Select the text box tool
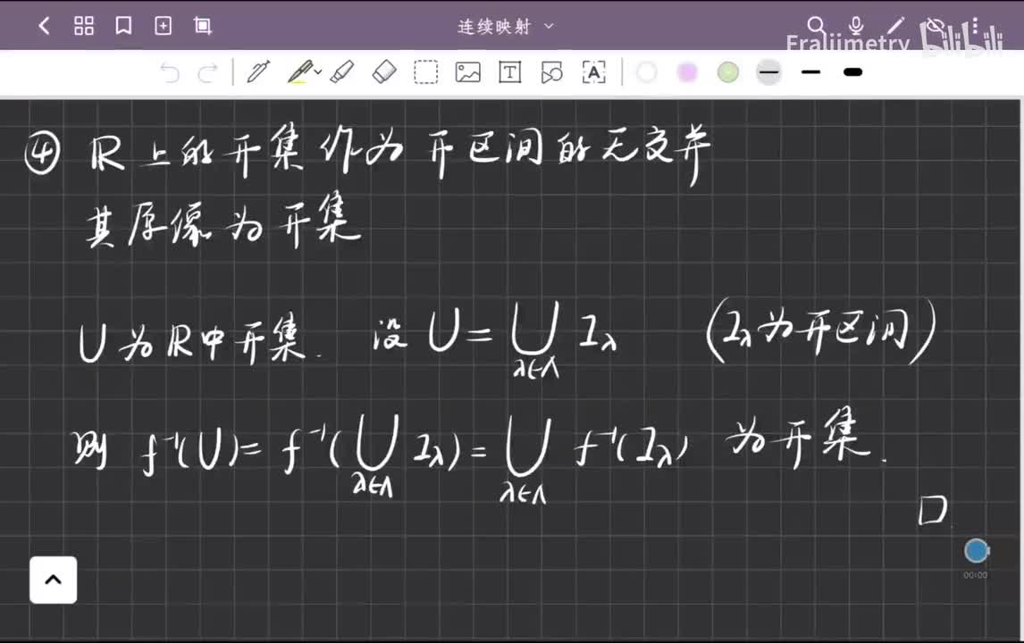This screenshot has height=643, width=1024. pos(509,72)
